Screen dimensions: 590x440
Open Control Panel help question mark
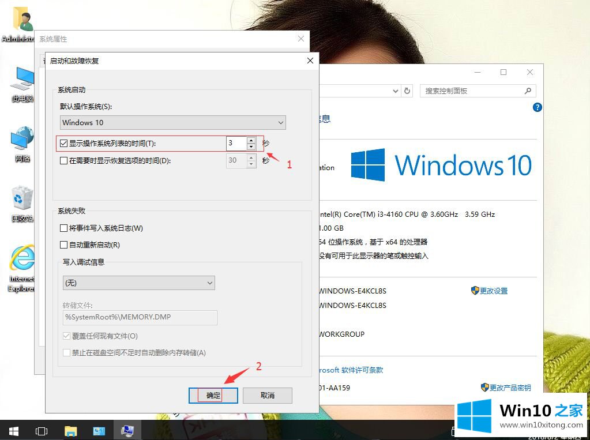pos(538,107)
